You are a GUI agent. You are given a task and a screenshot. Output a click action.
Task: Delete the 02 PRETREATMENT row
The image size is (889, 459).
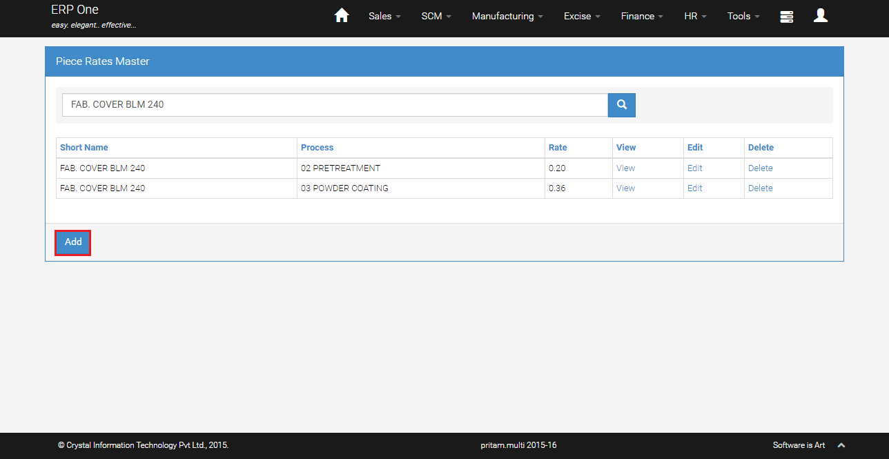point(760,168)
